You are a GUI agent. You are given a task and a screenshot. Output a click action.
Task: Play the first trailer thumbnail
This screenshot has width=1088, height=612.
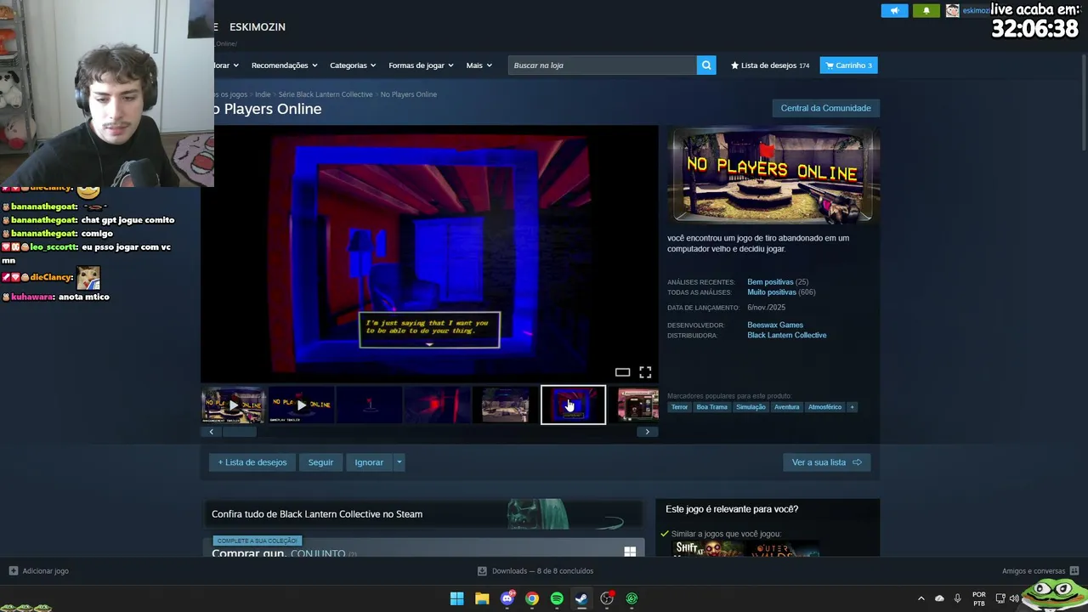[x=233, y=405]
